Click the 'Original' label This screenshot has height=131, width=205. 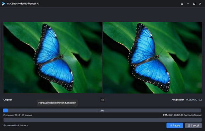tap(8, 100)
